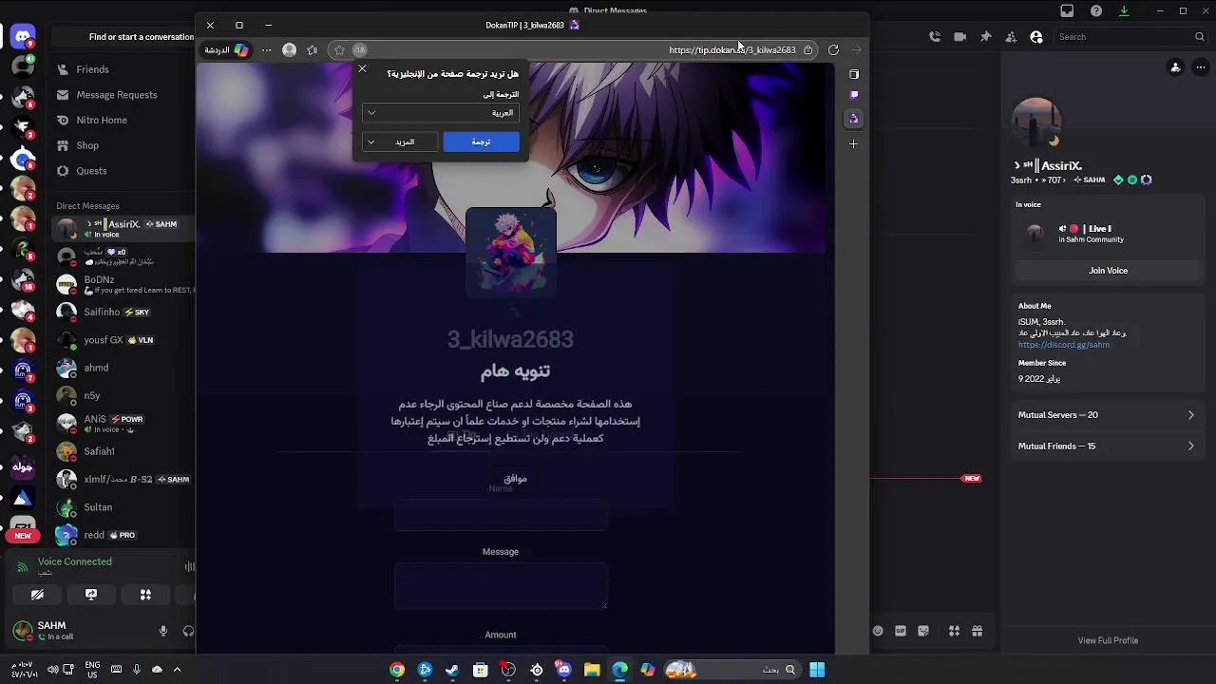
Task: Click View Full Profile
Action: [x=1108, y=640]
